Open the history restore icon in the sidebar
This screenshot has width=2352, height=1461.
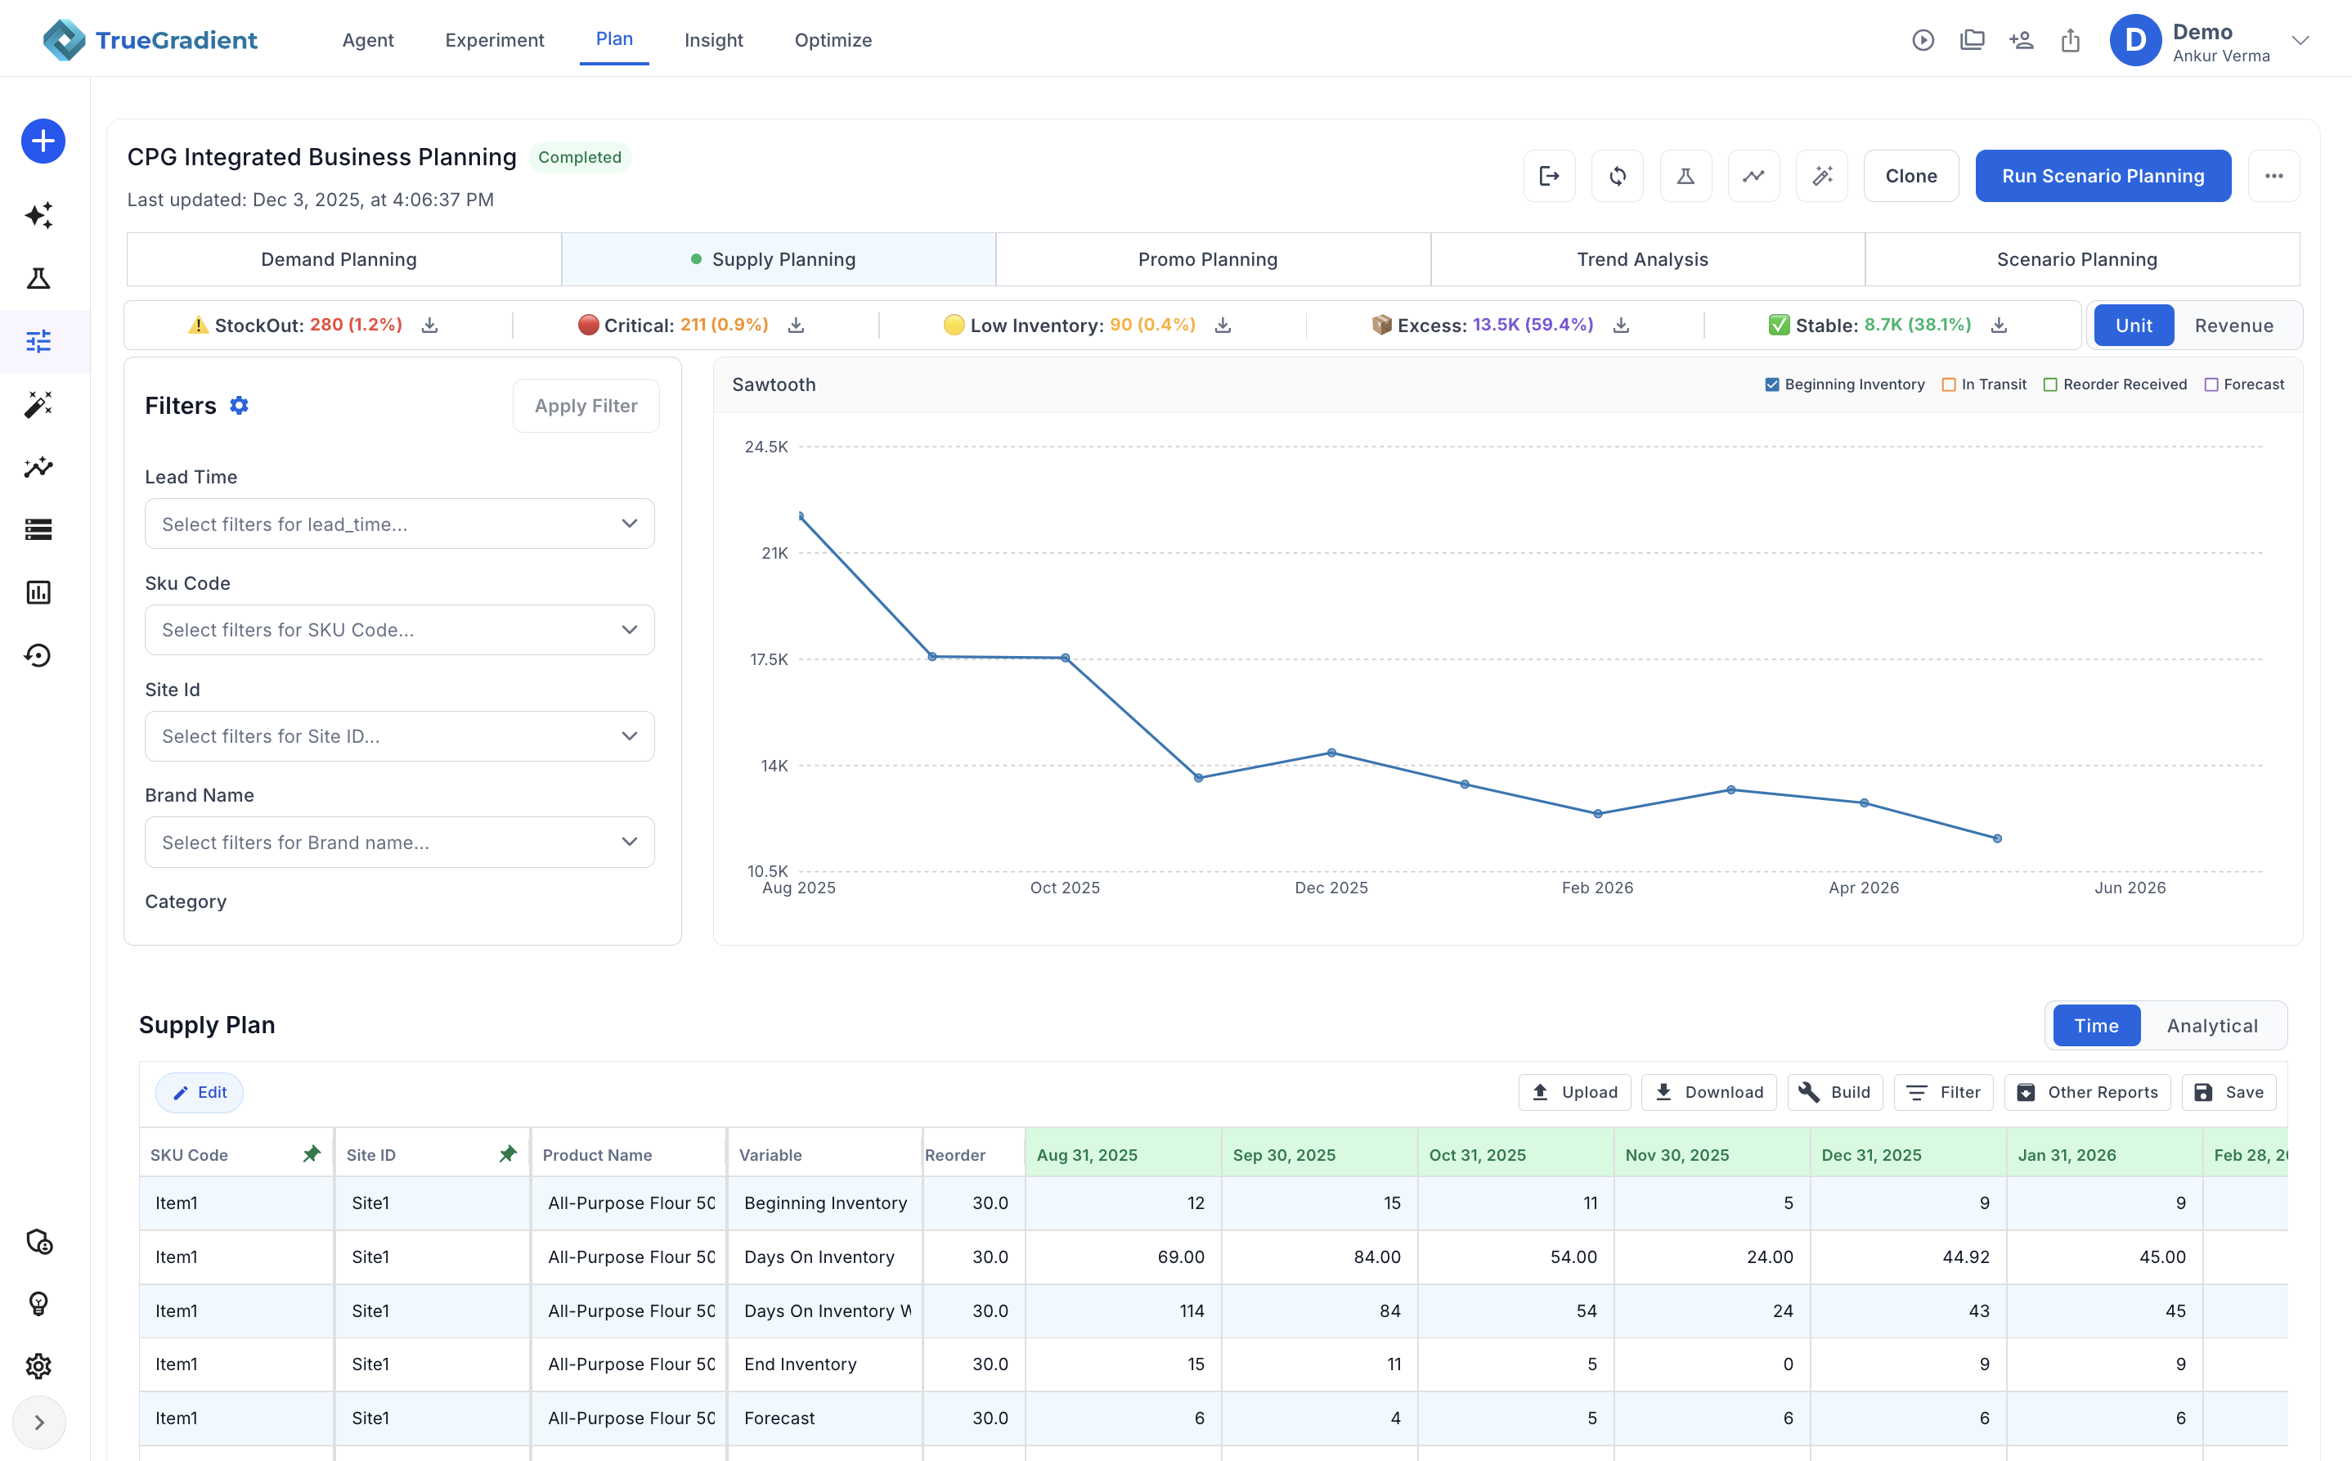tap(38, 655)
